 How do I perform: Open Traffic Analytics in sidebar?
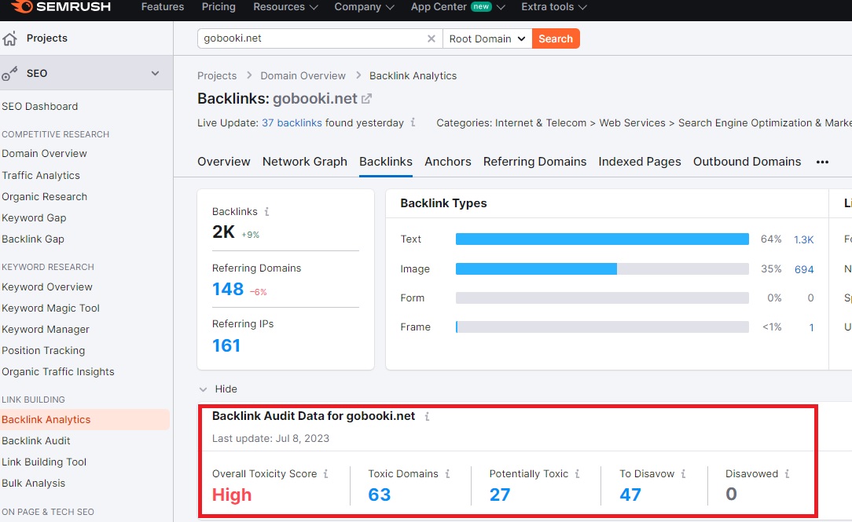point(41,175)
